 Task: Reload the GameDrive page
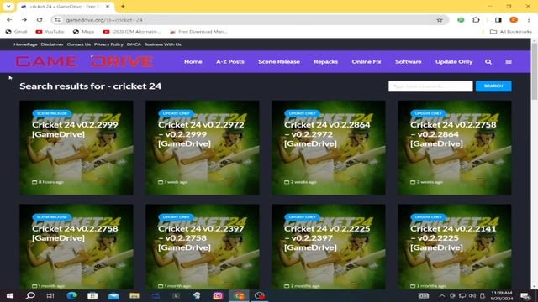(40, 20)
